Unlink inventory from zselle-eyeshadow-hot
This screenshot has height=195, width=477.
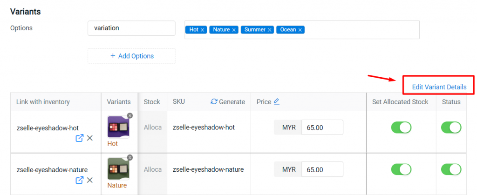pyautogui.click(x=90, y=138)
